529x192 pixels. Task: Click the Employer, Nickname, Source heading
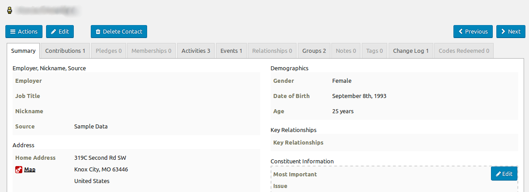coord(49,68)
